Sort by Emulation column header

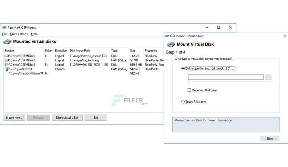pyautogui.click(x=61, y=51)
